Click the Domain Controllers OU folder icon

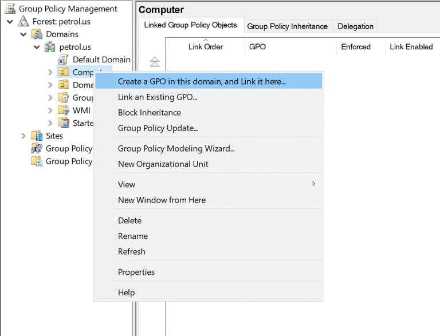click(x=63, y=85)
